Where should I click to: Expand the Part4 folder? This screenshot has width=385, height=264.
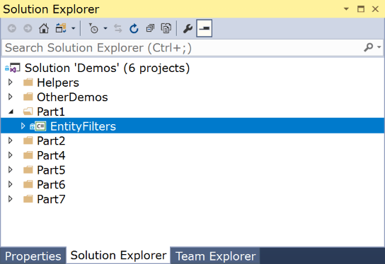[11, 155]
